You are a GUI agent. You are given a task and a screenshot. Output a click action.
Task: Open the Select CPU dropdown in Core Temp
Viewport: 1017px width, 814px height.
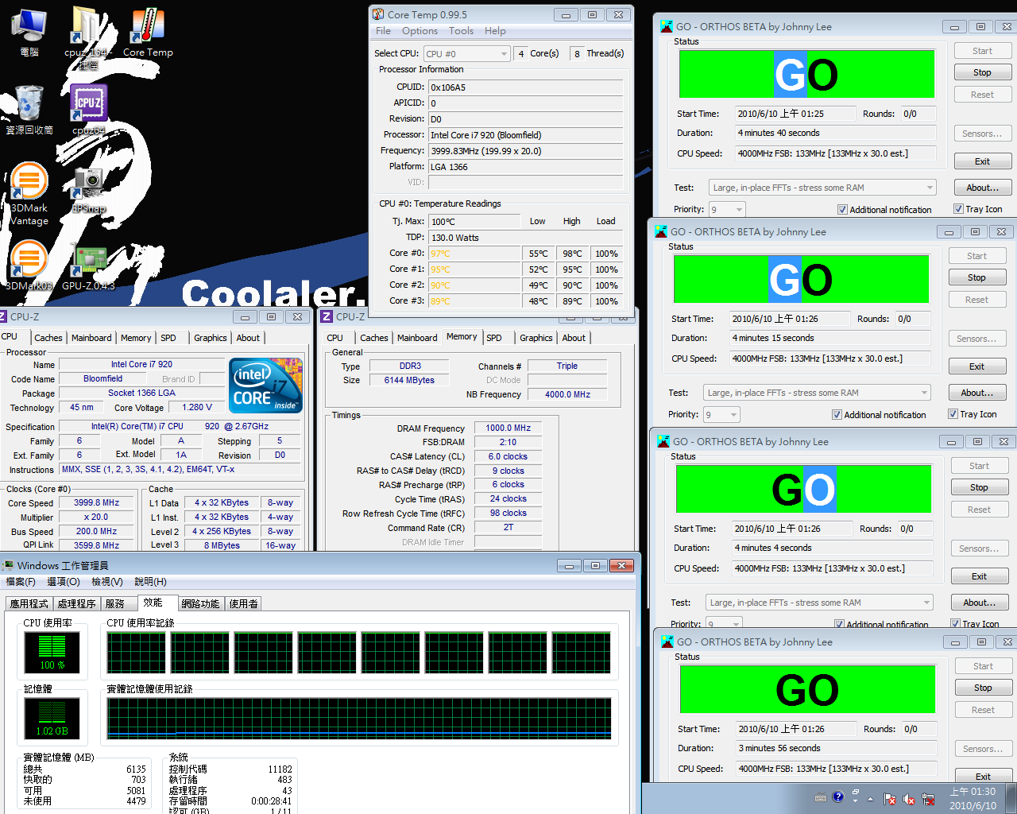pyautogui.click(x=466, y=53)
